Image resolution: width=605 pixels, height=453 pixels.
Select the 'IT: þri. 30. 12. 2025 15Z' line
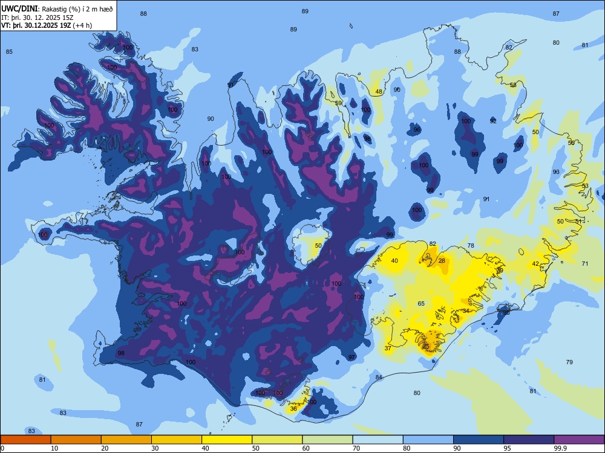tap(38, 18)
